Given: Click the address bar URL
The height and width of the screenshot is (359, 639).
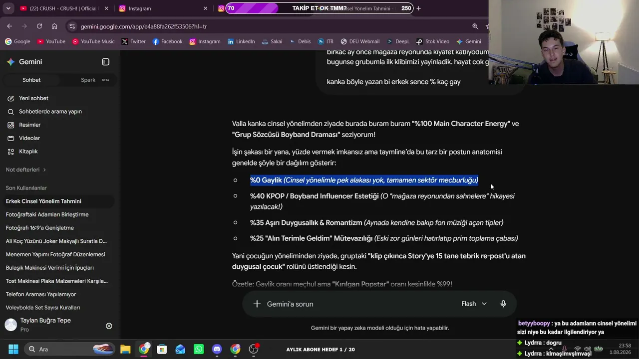Looking at the screenshot, I should click(x=144, y=26).
